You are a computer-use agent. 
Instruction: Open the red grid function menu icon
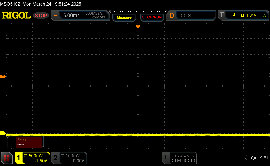pos(7,158)
